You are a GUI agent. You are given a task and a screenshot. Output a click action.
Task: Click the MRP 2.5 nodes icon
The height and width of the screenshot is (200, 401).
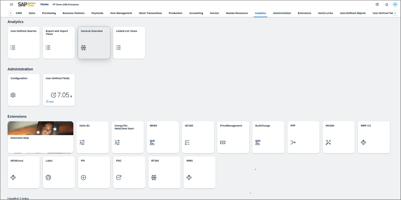click(x=363, y=142)
